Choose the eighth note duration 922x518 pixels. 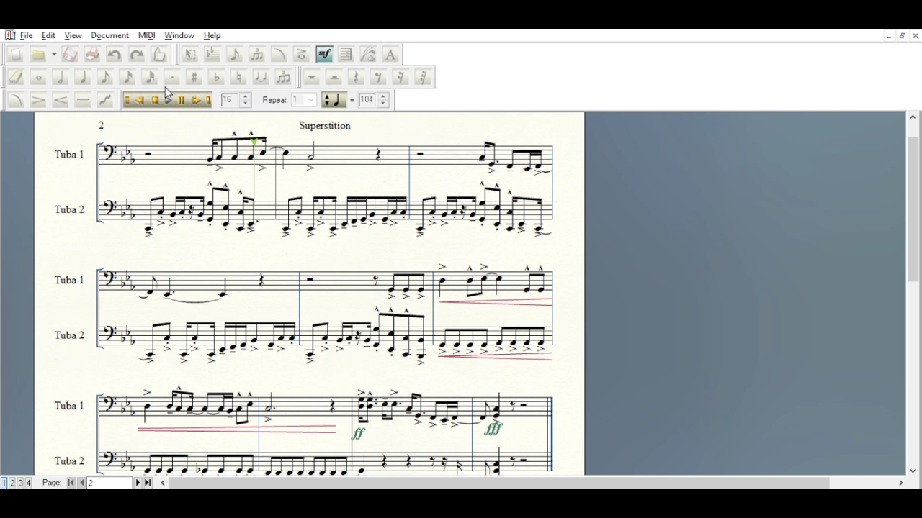105,77
